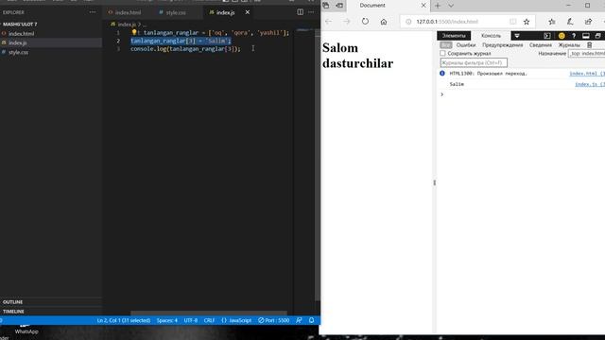The height and width of the screenshot is (340, 605).
Task: Set these tabs aside in Edge
Action: tap(339, 6)
